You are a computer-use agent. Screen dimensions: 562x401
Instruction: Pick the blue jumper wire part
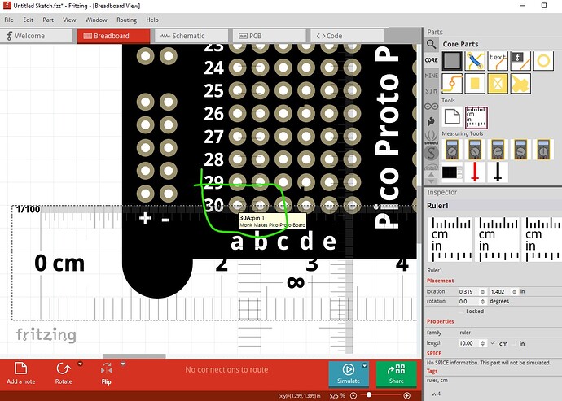click(x=475, y=60)
